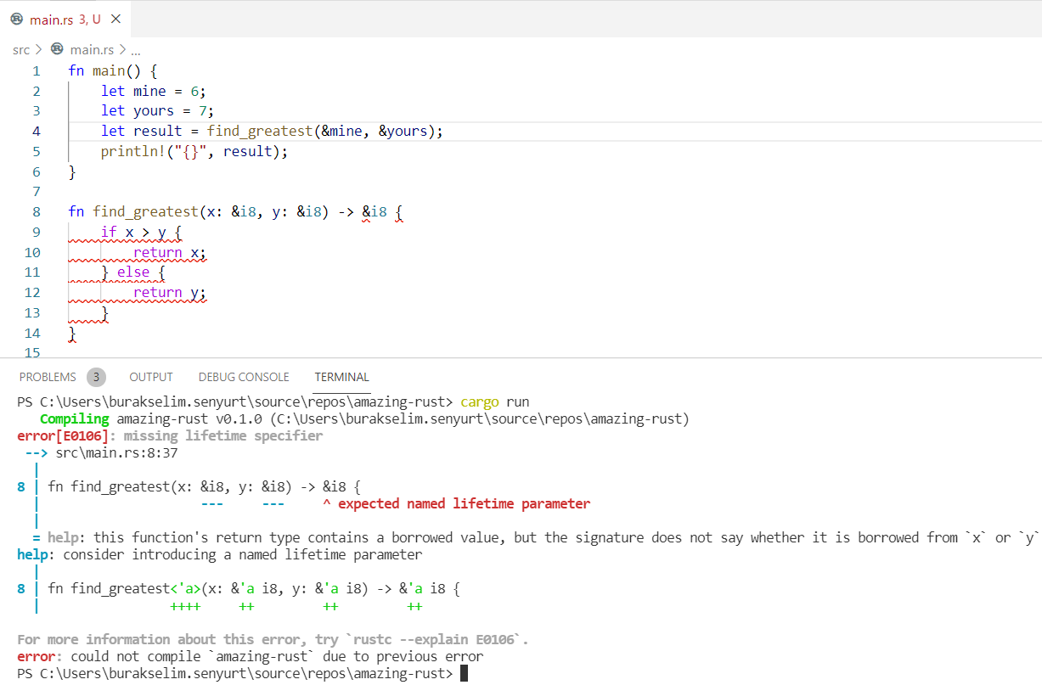1042x685 pixels.
Task: Click the 'return x;' statement on line 10
Action: pyautogui.click(x=169, y=253)
